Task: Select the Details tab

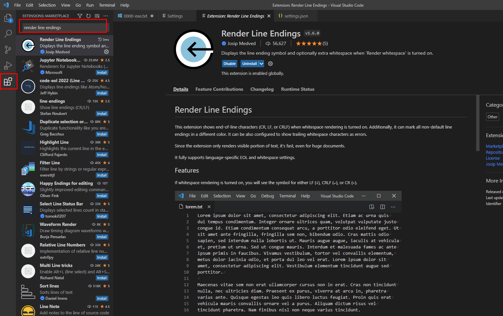Action: click(181, 89)
